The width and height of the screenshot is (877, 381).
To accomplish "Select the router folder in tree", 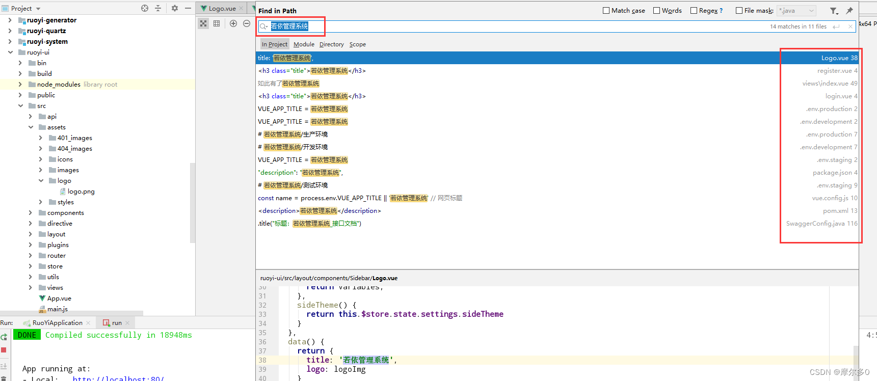I will tap(57, 256).
